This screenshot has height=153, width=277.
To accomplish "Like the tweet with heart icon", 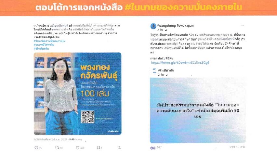I will pyautogui.click(x=77, y=148).
